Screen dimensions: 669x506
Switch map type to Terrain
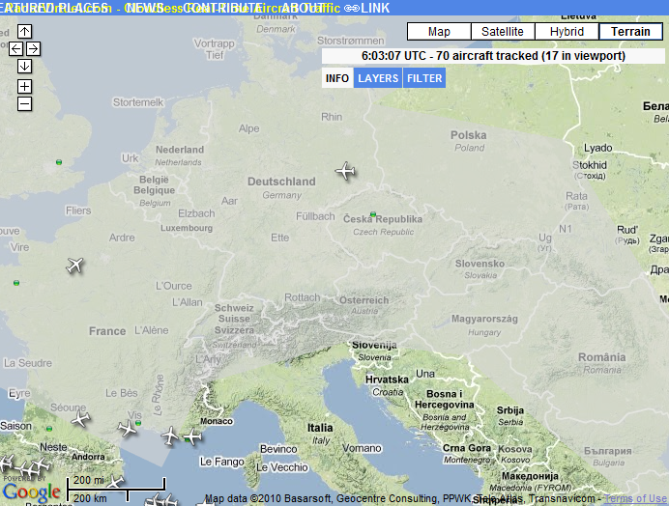(x=630, y=32)
